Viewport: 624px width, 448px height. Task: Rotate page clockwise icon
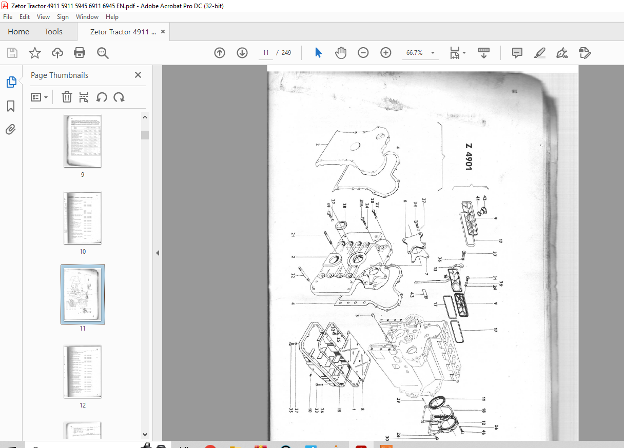119,97
